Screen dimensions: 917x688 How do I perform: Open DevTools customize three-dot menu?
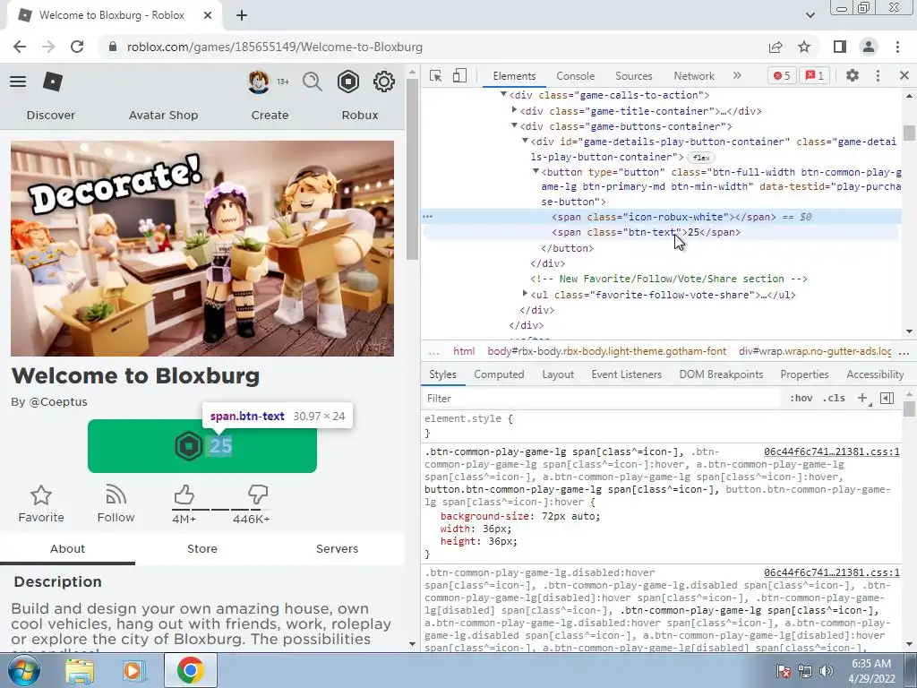coord(878,75)
